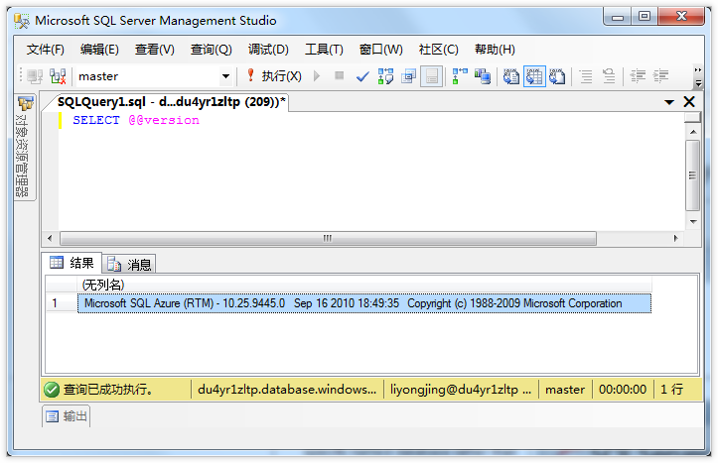Image resolution: width=718 pixels, height=463 pixels.
Task: Click the master database status bar entry
Action: click(565, 390)
